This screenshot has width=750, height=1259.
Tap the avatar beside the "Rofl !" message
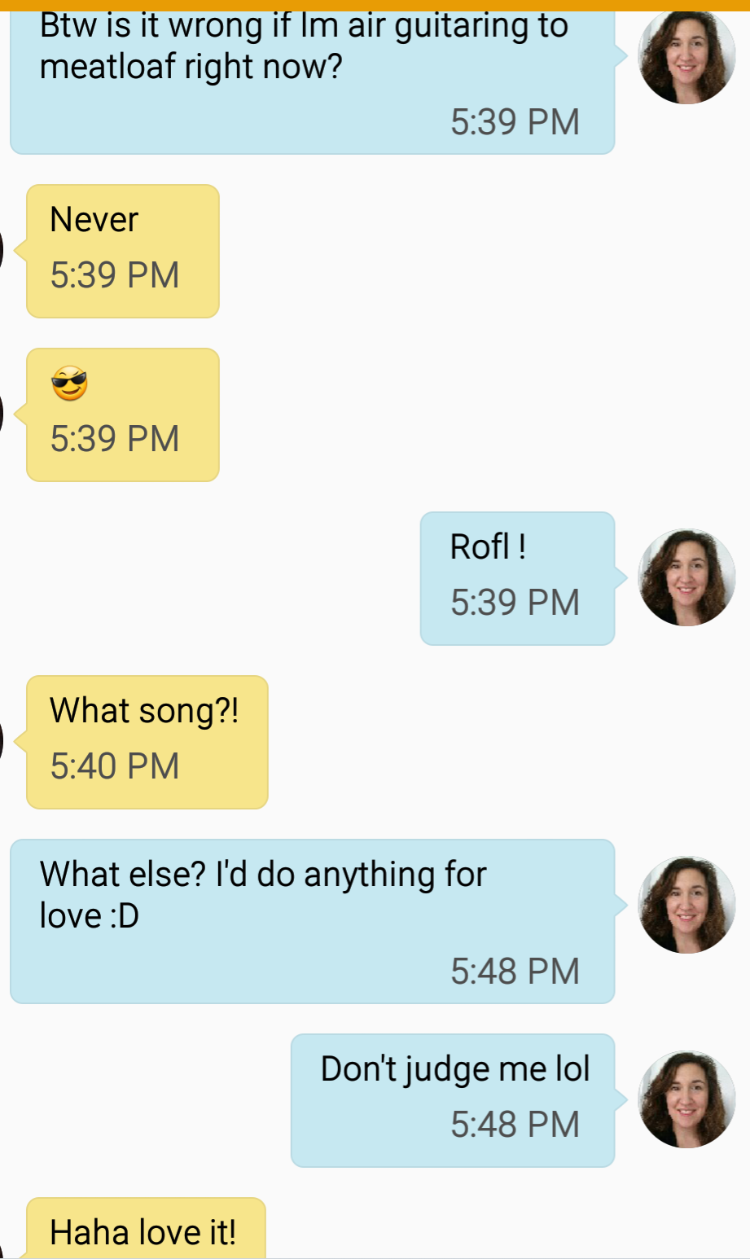[686, 577]
